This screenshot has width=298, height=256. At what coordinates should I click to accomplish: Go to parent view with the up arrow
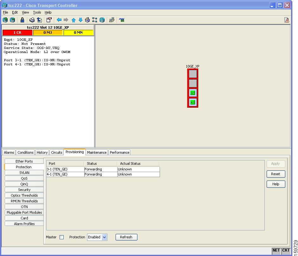[x=73, y=20]
